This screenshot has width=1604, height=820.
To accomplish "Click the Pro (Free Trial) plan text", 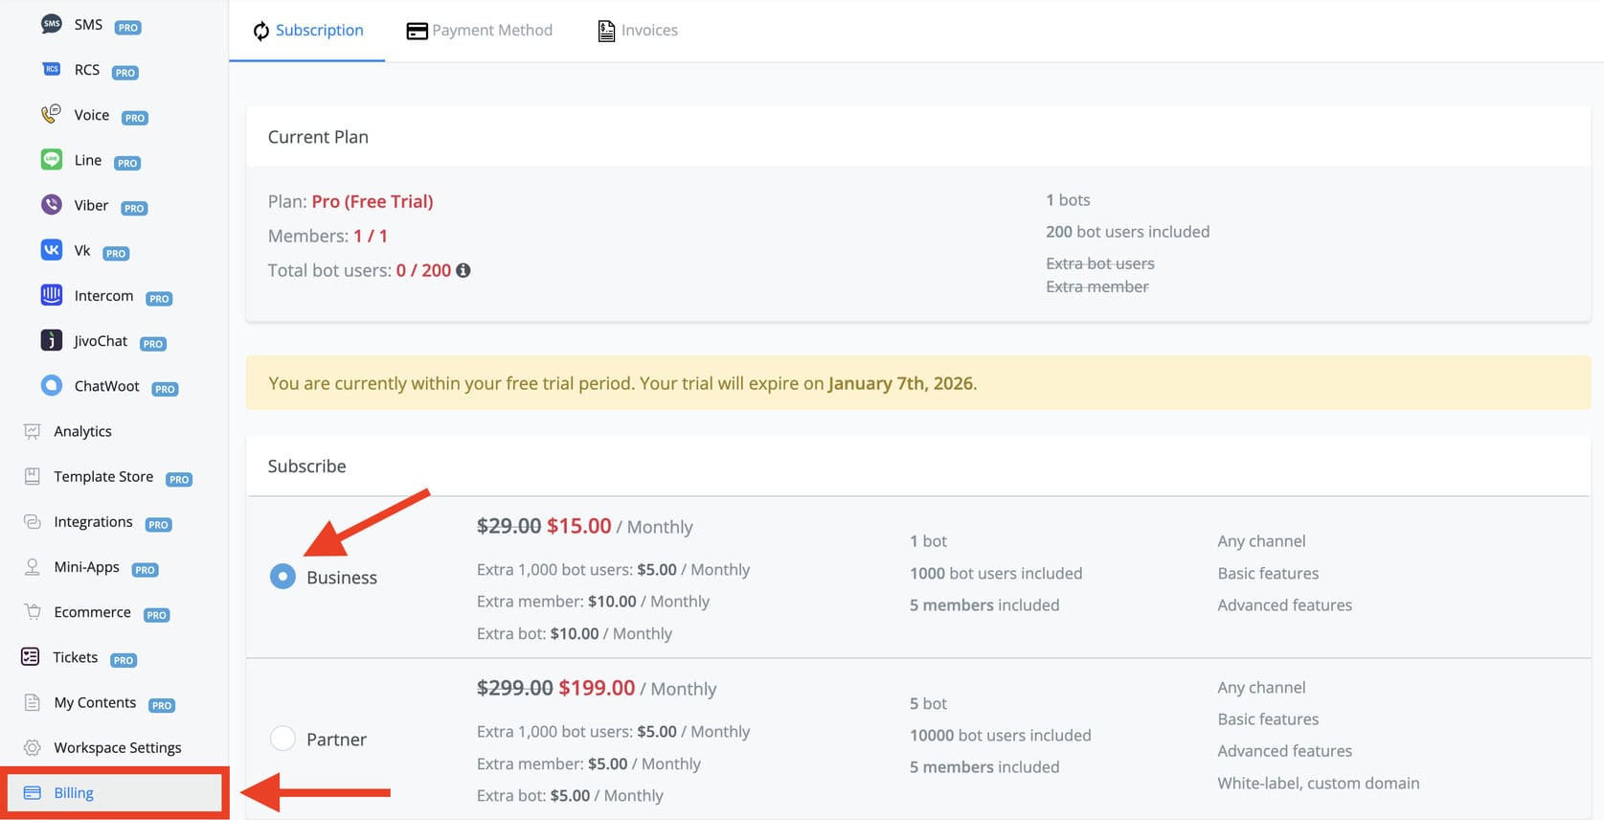I will click(373, 201).
